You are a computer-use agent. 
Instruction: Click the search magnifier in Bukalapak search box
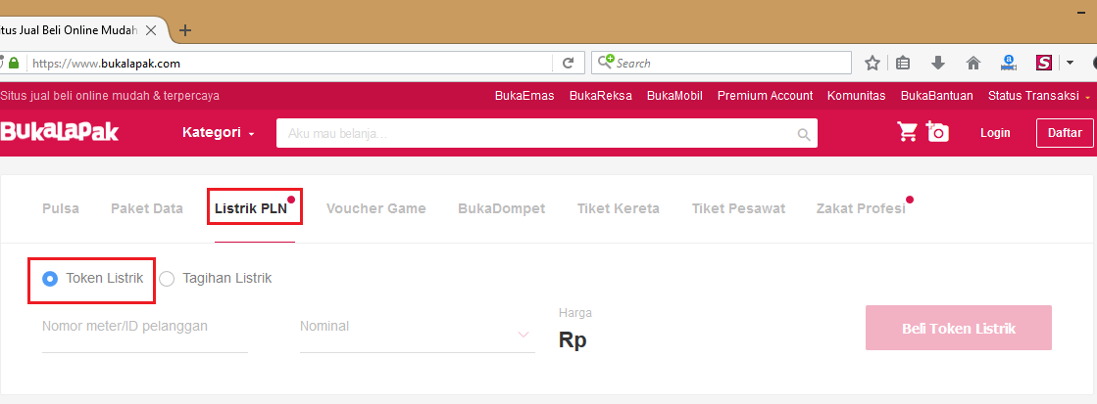(x=804, y=134)
